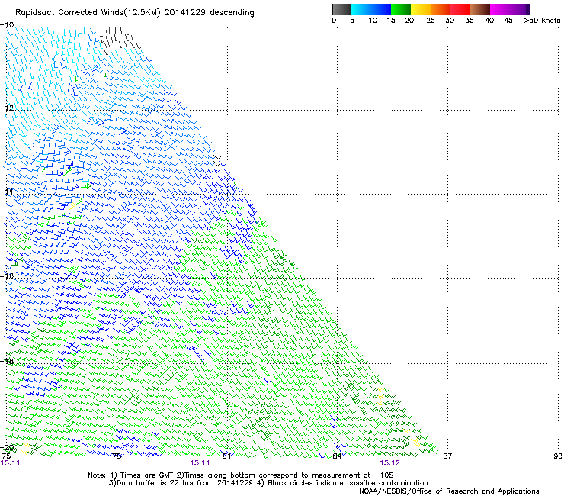Select the blue 10-15 knots legend swatch
Screen dimensions: 564x496
(x=381, y=9)
